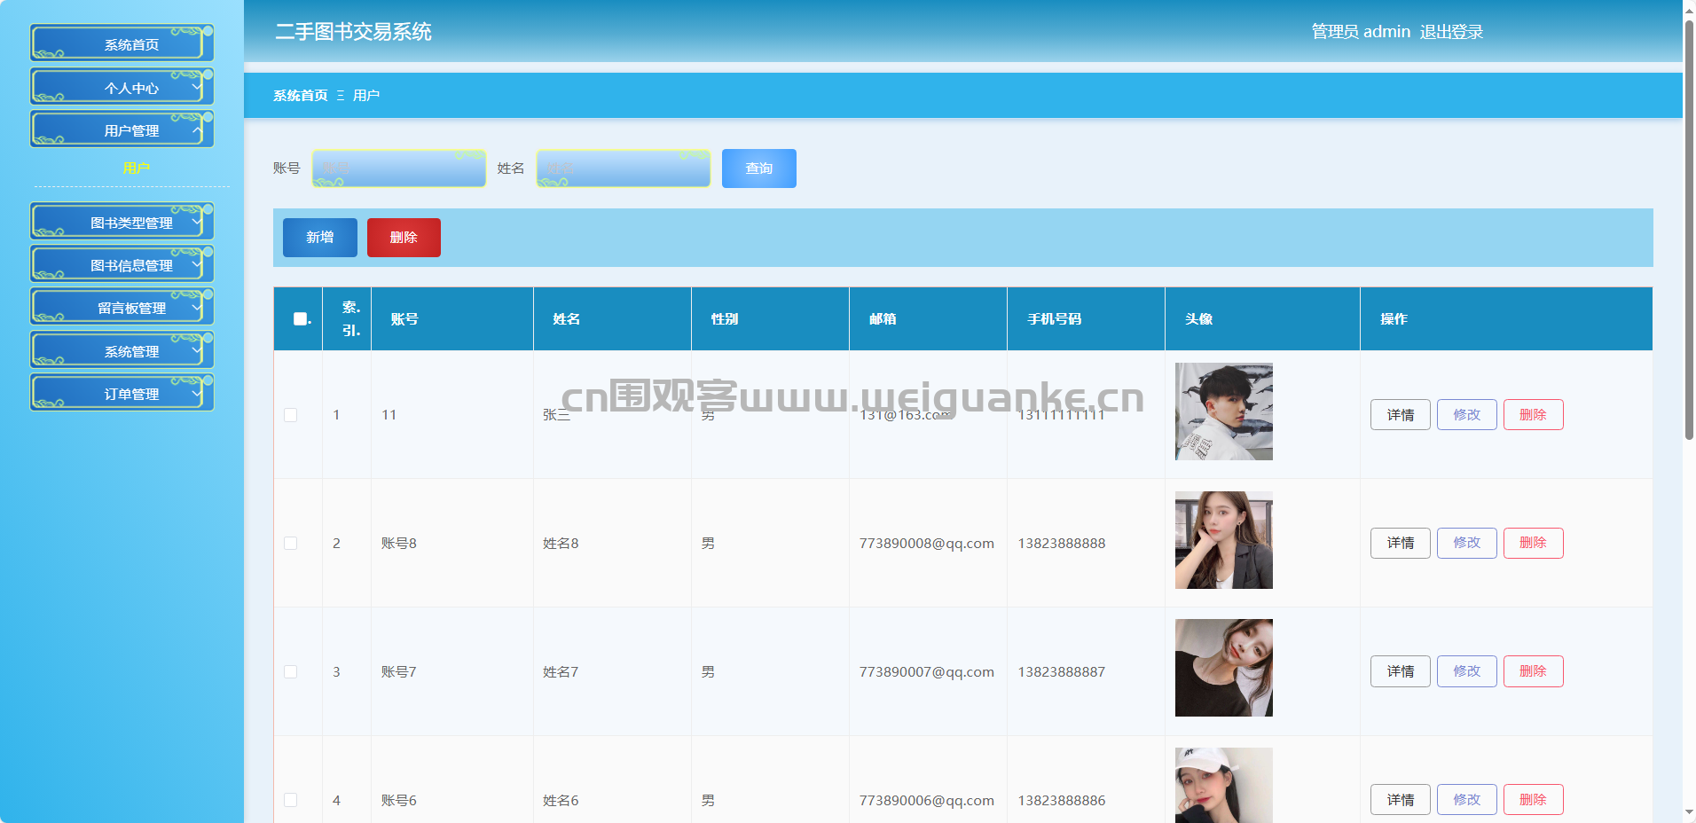Focus the 姓名 search field

pos(624,169)
